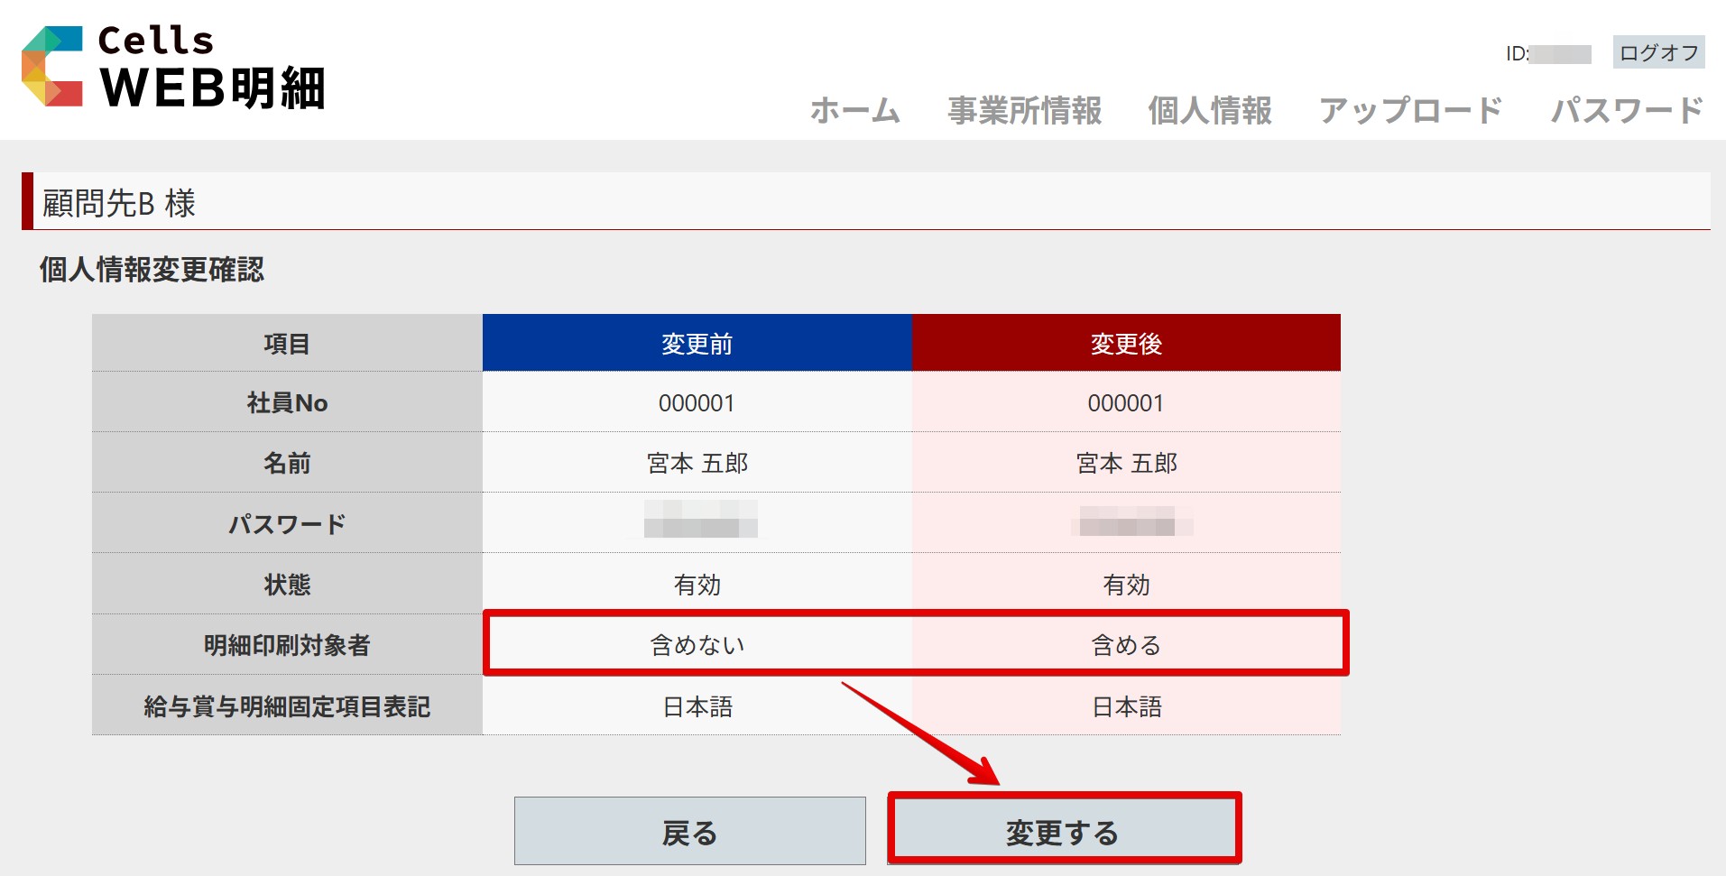Click the 給与賞与明細固定項目表記 row label

pyautogui.click(x=287, y=706)
